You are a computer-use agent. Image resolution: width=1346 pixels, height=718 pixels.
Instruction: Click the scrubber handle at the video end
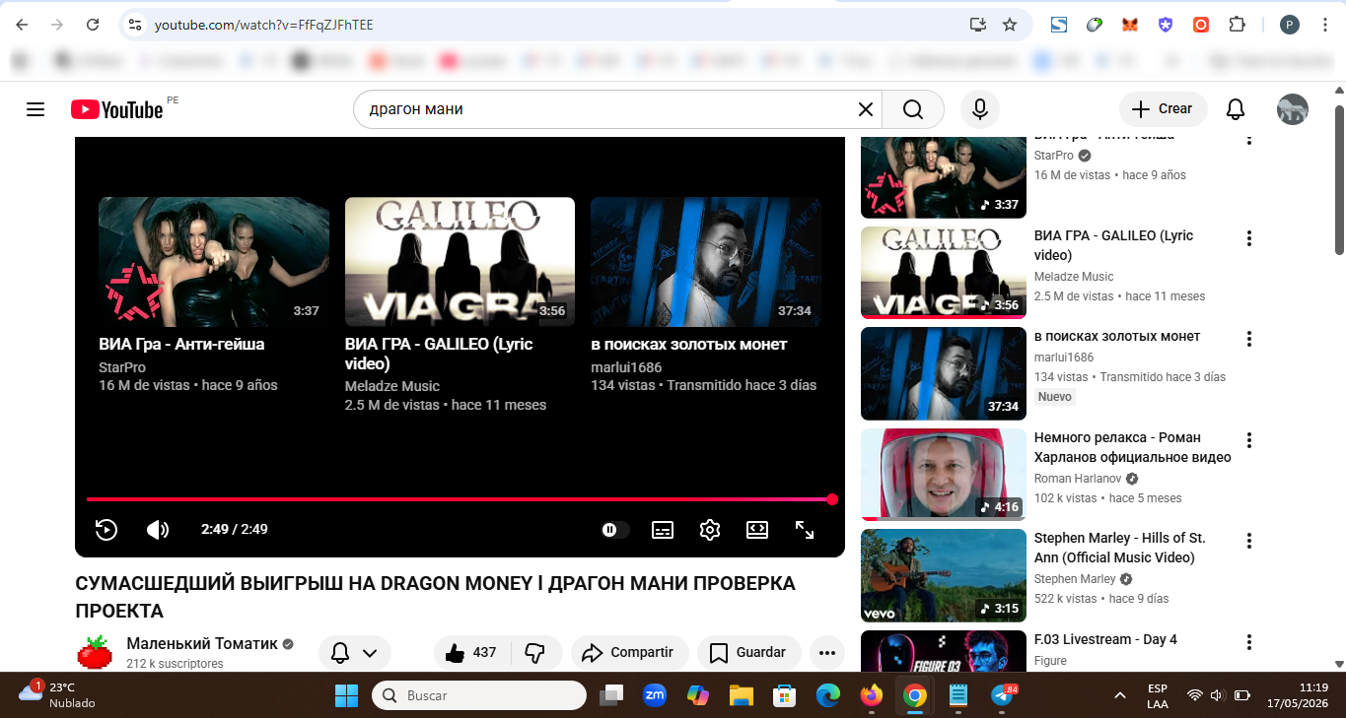click(x=832, y=499)
